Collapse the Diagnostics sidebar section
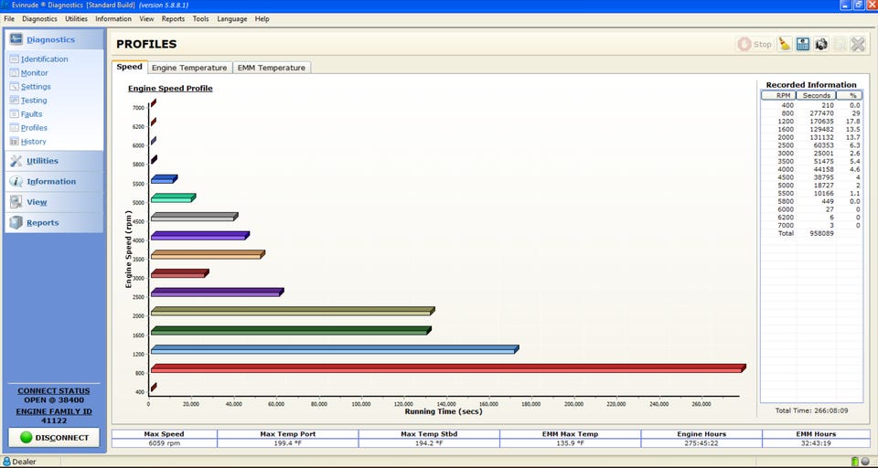Viewport: 878px width, 468px height. (x=54, y=39)
